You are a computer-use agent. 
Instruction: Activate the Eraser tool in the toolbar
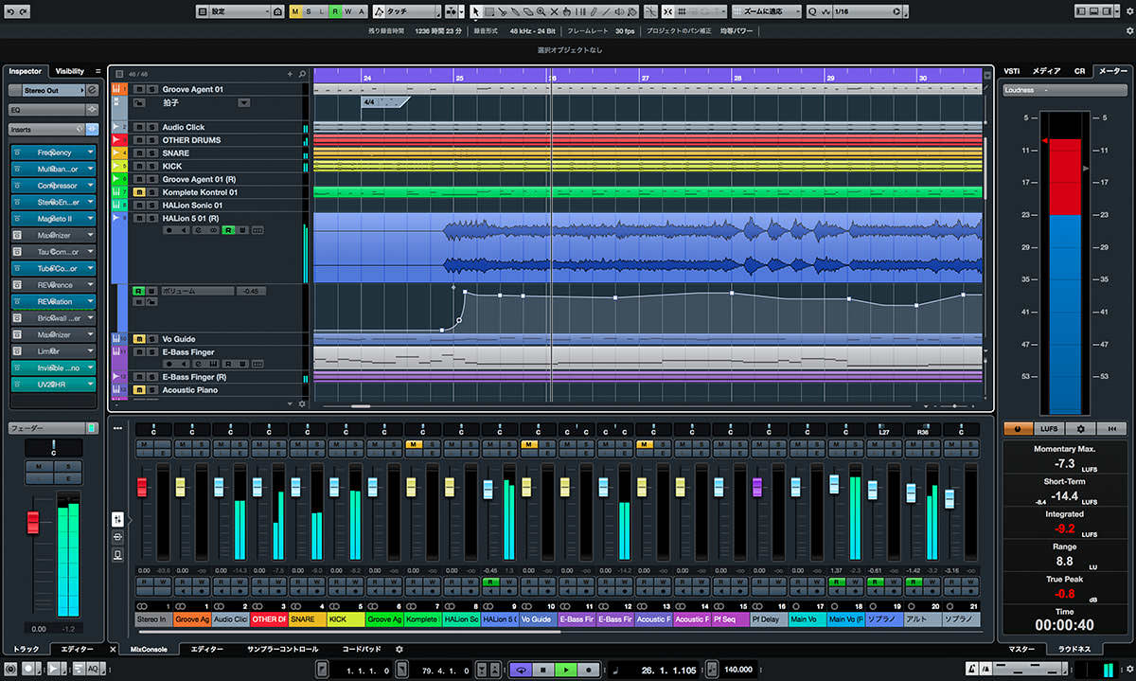coord(527,11)
